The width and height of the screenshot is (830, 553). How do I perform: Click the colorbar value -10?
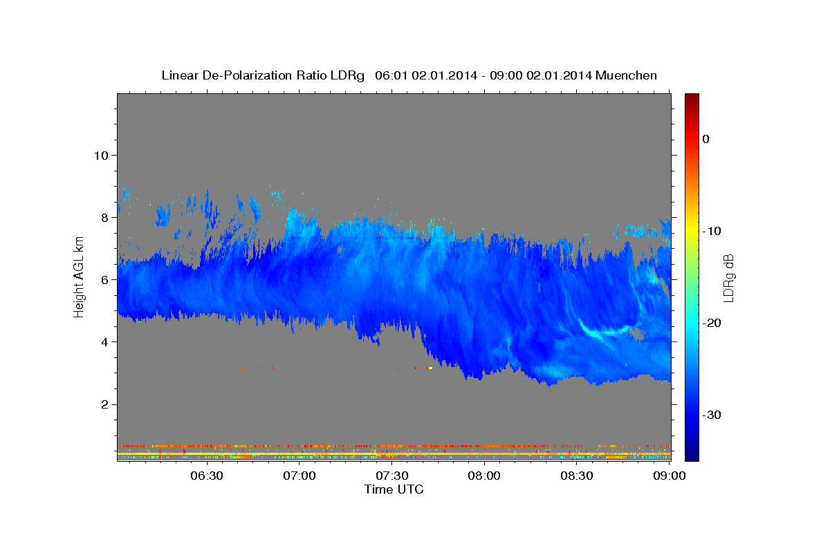point(712,231)
